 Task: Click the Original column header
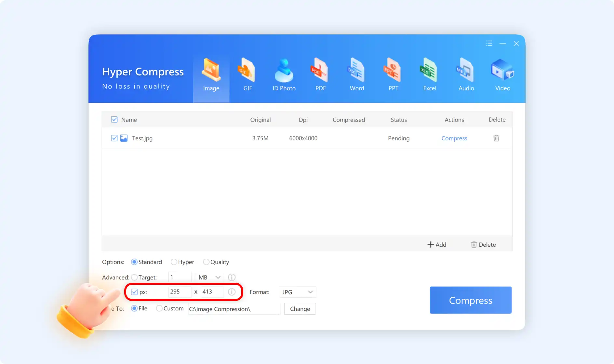(x=260, y=120)
